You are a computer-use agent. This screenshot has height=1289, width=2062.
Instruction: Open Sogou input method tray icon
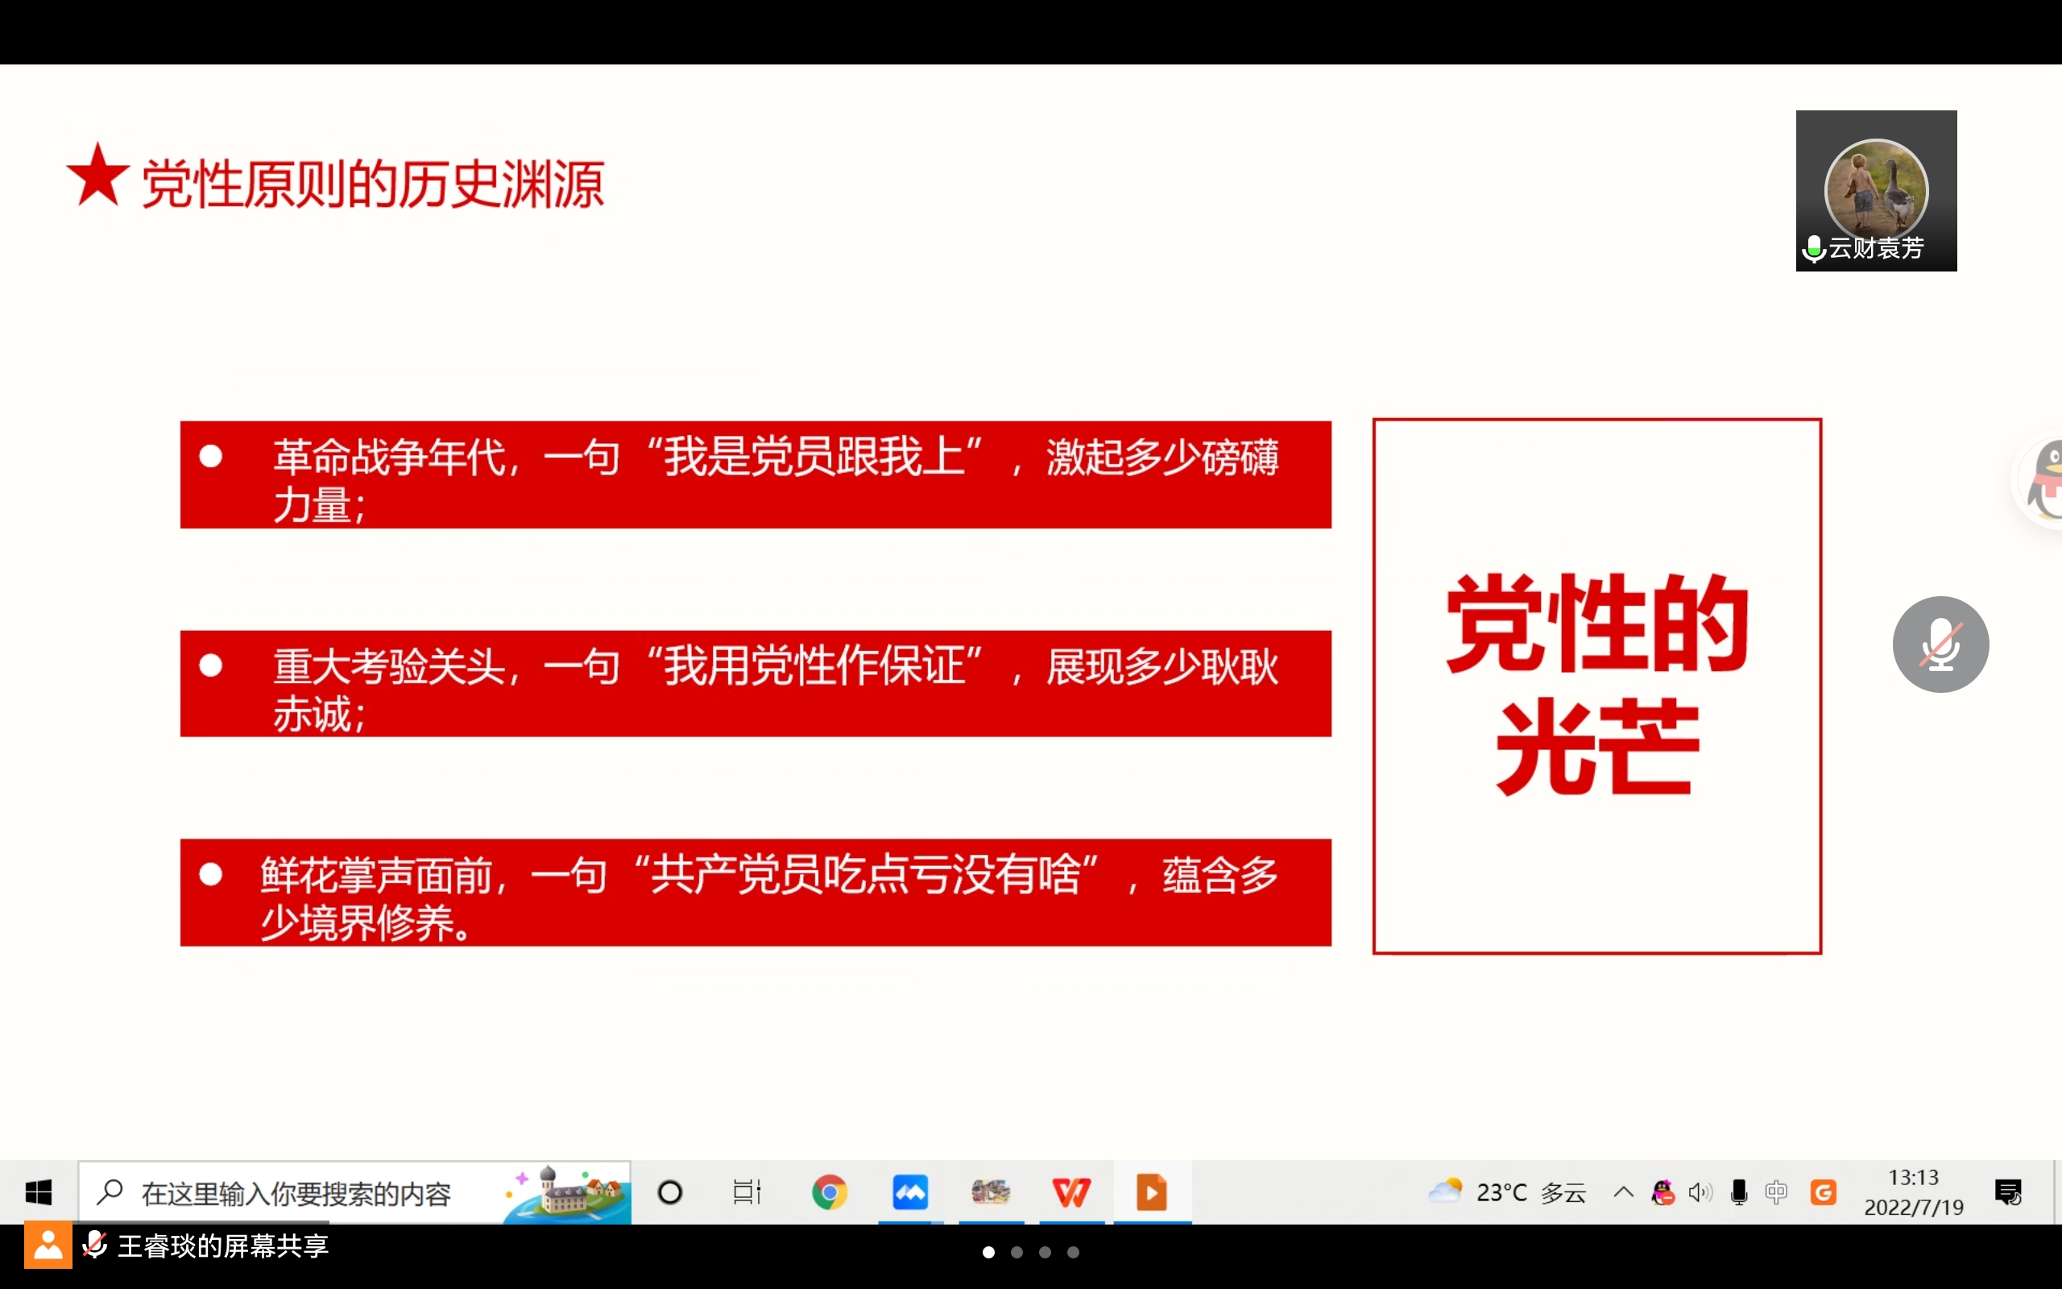click(1823, 1192)
